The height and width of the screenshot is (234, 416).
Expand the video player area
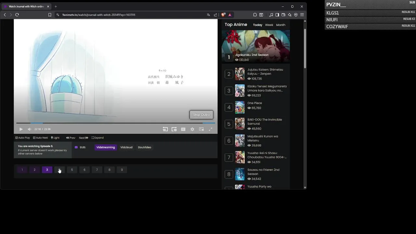(97, 138)
